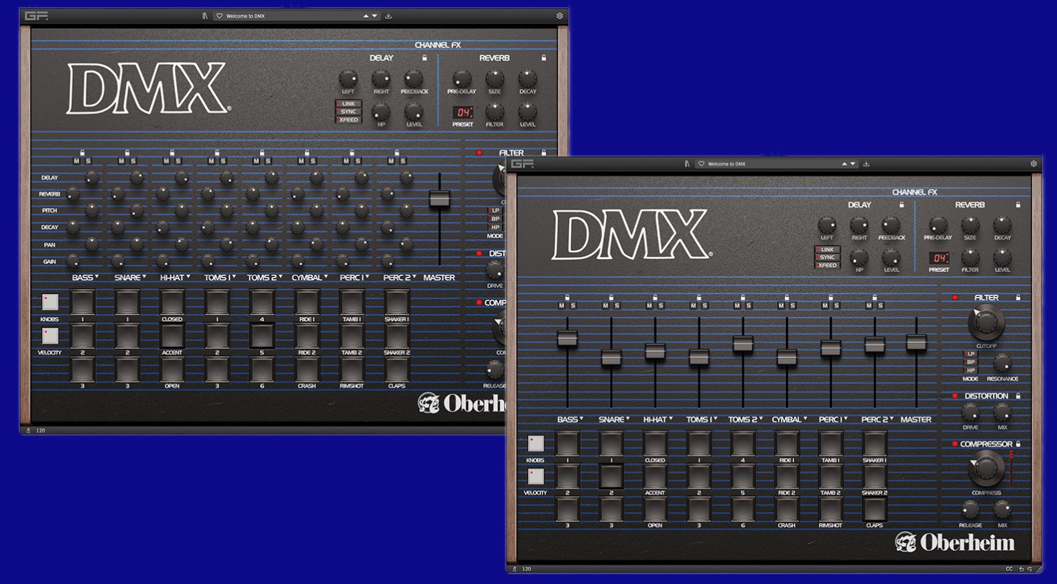Select next preset arrow in front window
The image size is (1057, 584).
tap(853, 164)
